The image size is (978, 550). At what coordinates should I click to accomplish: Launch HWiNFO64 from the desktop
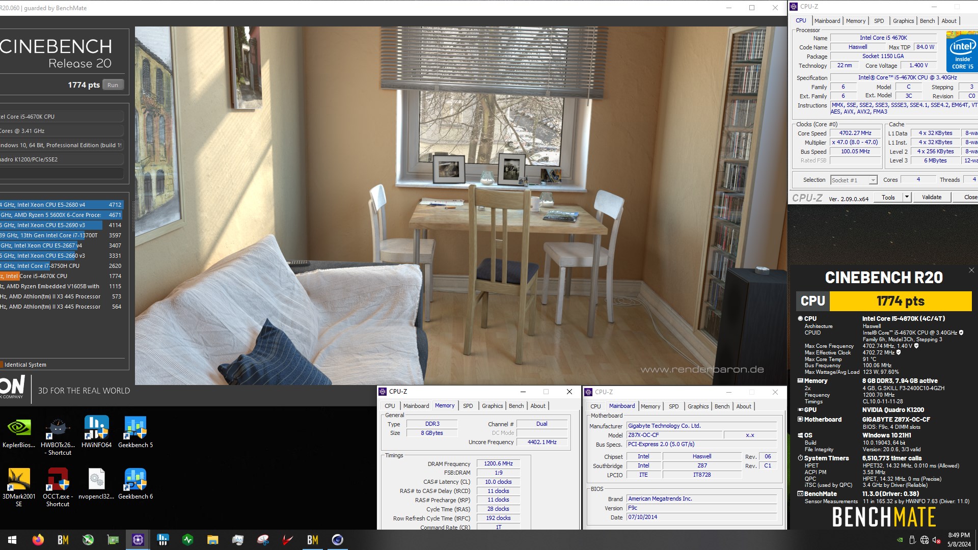pos(96,432)
